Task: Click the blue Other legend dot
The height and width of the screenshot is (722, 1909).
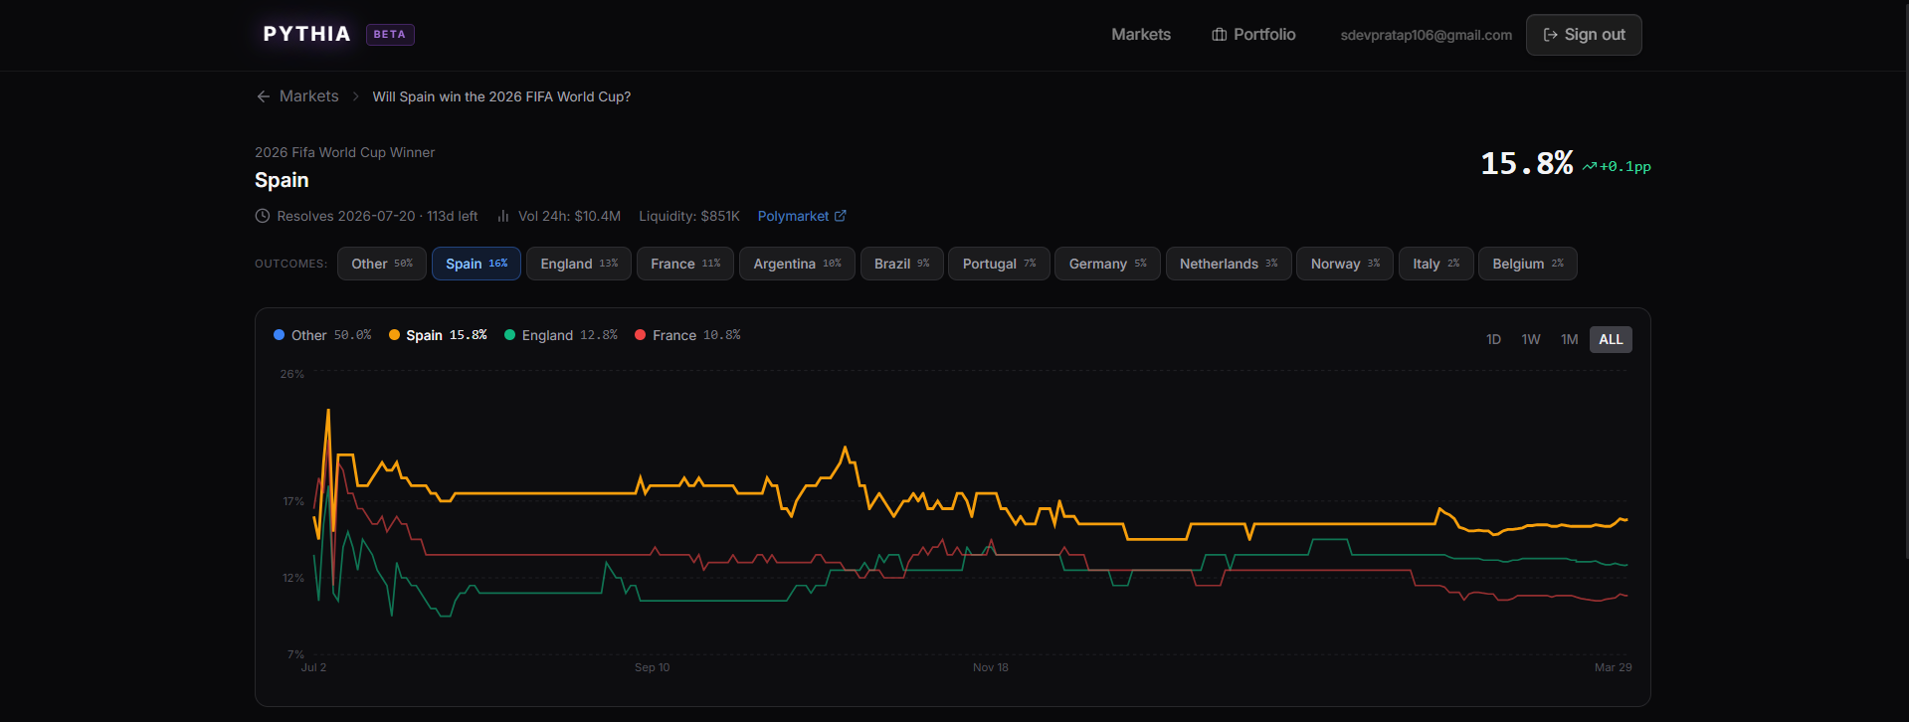Action: (280, 335)
